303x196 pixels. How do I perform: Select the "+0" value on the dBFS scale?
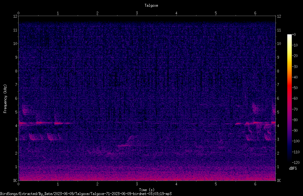point(294,35)
